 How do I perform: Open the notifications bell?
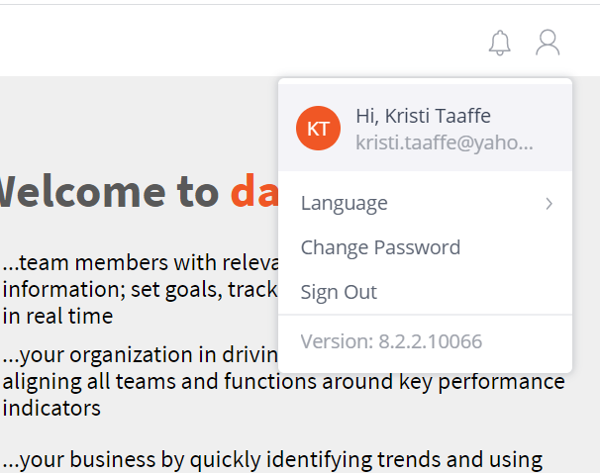(499, 43)
